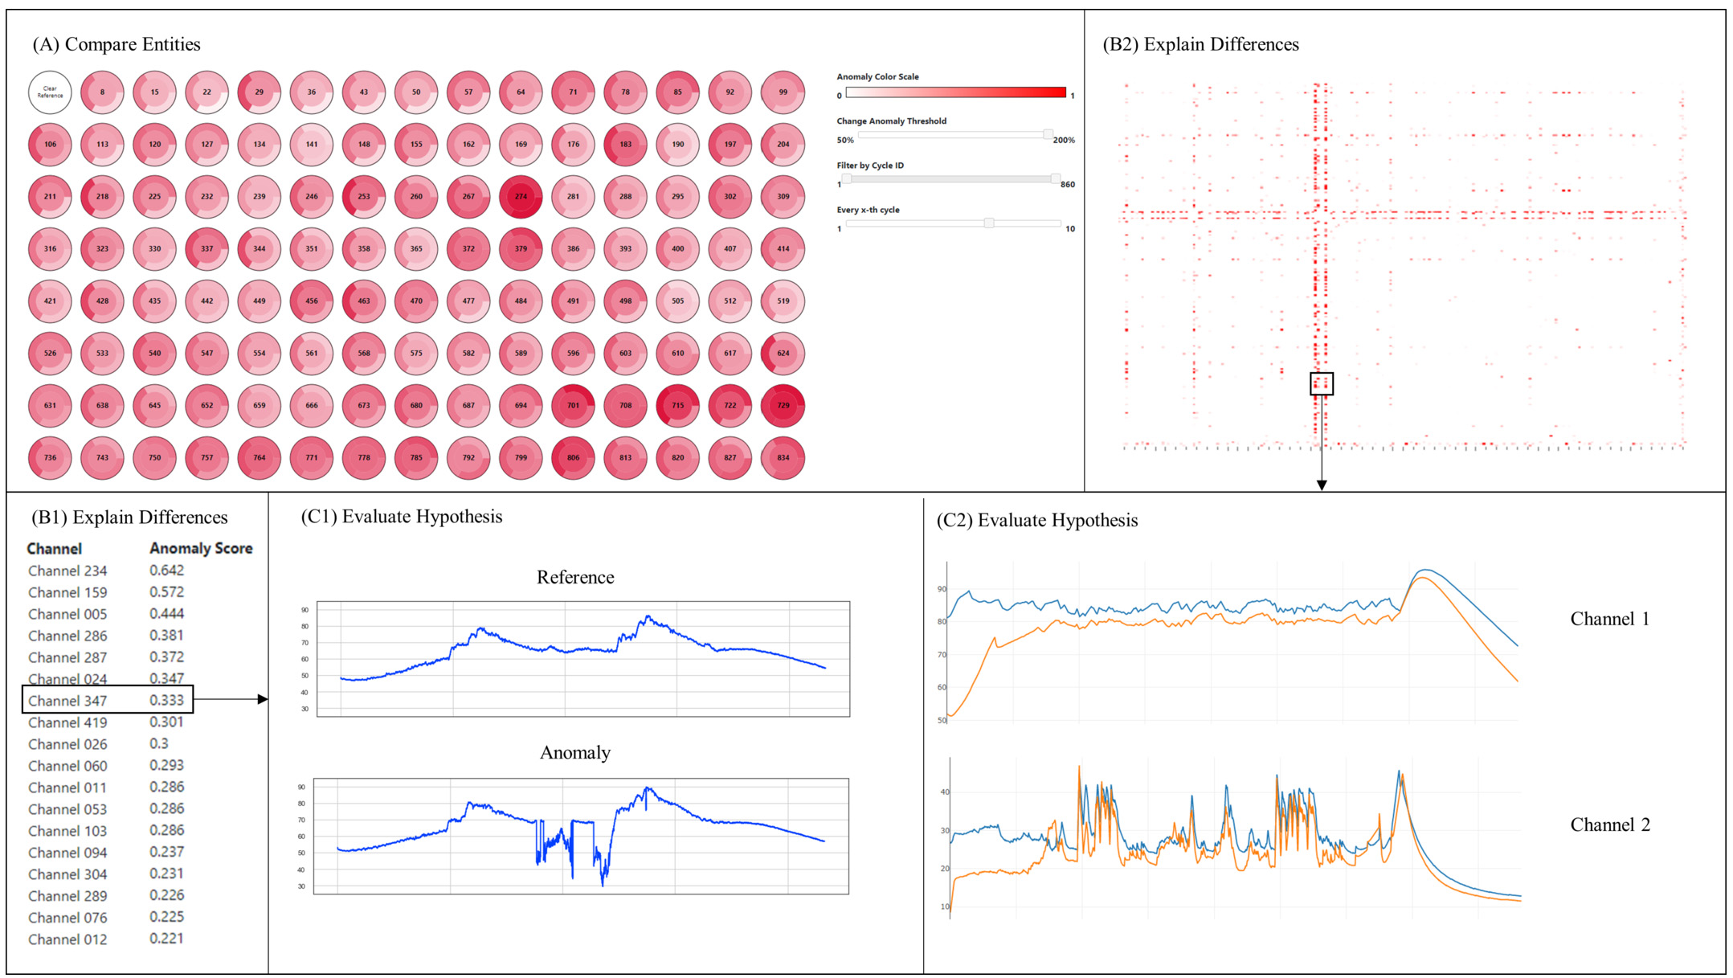Image resolution: width=1733 pixels, height=978 pixels.
Task: Select cycle glyph 715
Action: [x=677, y=406]
